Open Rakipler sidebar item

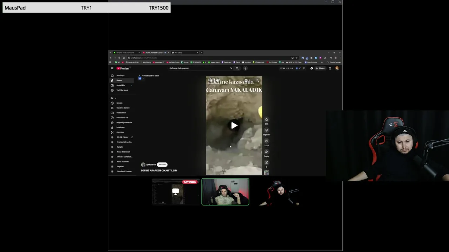(x=122, y=147)
